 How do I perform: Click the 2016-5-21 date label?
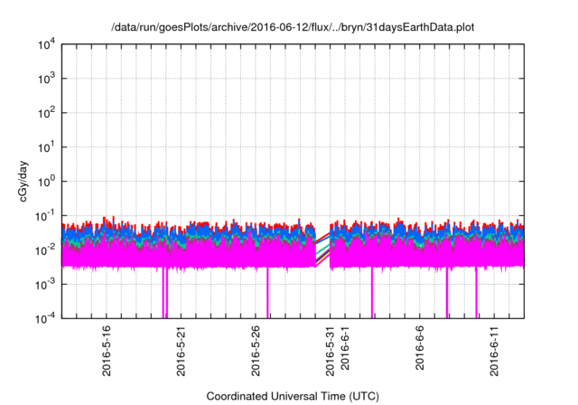pos(181,351)
